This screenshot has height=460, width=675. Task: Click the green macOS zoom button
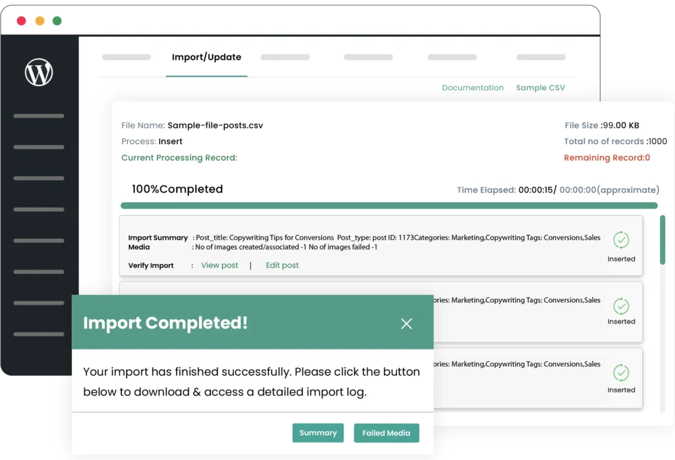point(57,20)
